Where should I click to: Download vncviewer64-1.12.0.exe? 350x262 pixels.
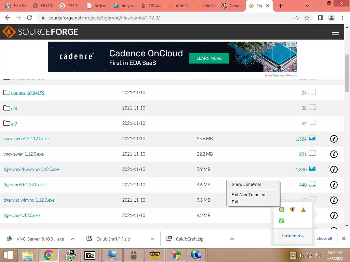pos(26,139)
